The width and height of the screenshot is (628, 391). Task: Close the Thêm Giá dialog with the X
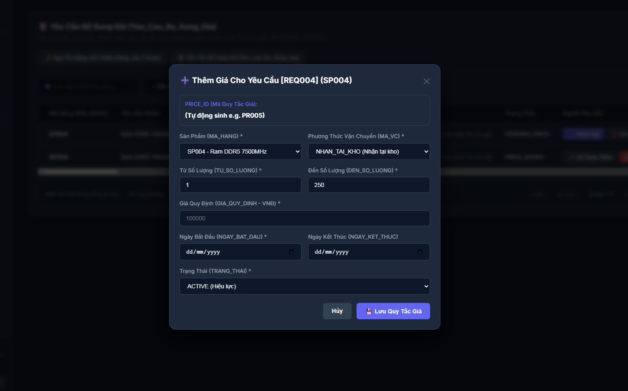coord(426,81)
